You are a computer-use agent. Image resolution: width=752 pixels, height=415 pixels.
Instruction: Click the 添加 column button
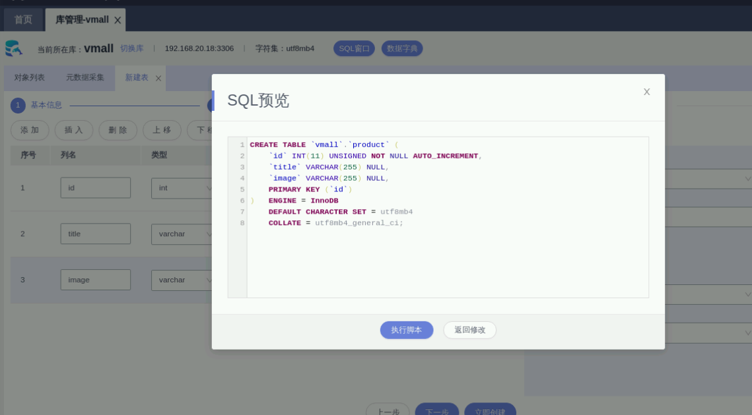tap(30, 130)
